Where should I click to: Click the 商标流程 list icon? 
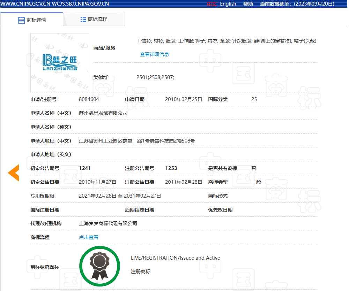(x=83, y=20)
